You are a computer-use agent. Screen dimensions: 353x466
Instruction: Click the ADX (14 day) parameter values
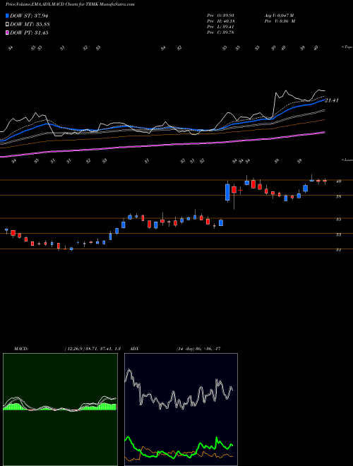[198, 349]
